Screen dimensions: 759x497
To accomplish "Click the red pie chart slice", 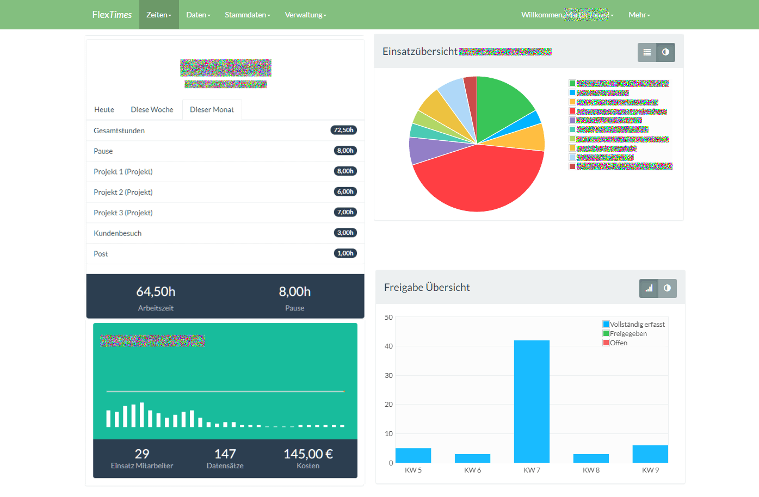I will pyautogui.click(x=479, y=179).
